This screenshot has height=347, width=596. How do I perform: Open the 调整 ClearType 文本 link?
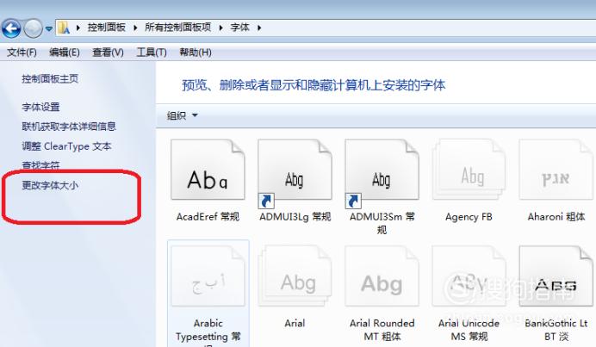coord(66,146)
